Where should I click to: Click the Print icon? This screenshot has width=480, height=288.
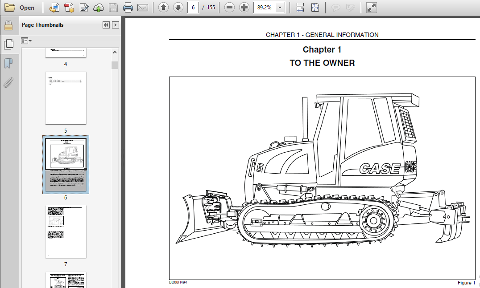[128, 8]
